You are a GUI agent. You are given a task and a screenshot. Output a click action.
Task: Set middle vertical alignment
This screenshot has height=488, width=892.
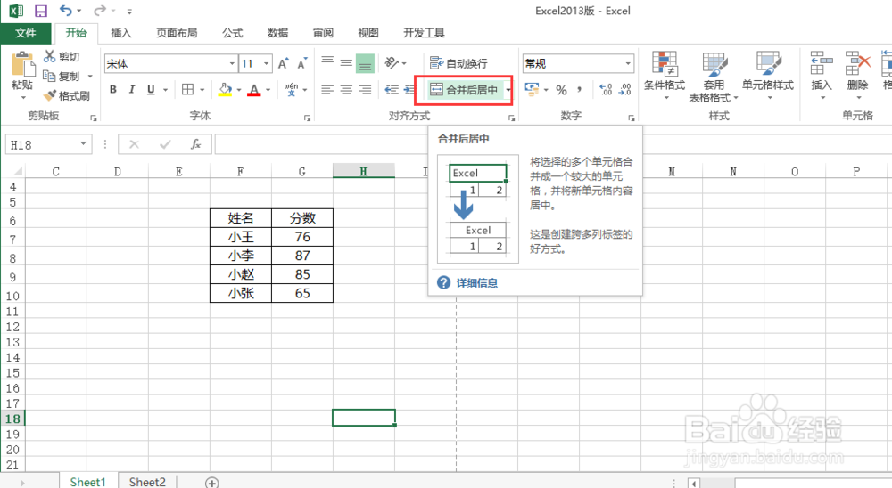point(346,63)
